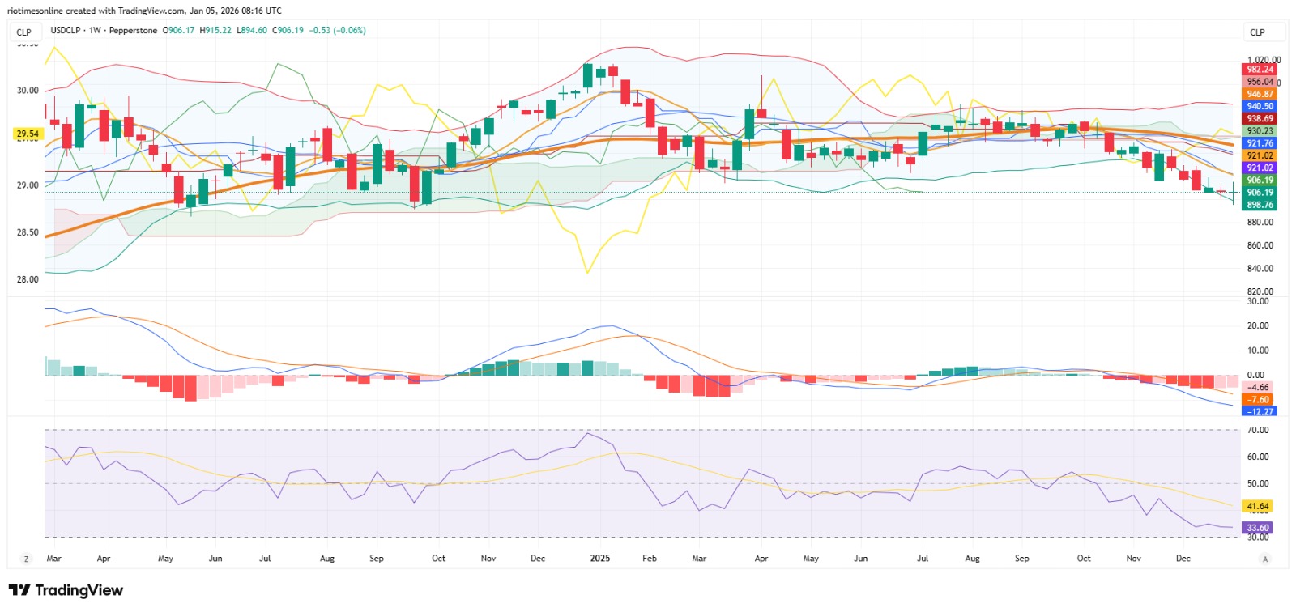The image size is (1296, 612).
Task: Select the red 982.24 price label
Action: tap(1260, 70)
